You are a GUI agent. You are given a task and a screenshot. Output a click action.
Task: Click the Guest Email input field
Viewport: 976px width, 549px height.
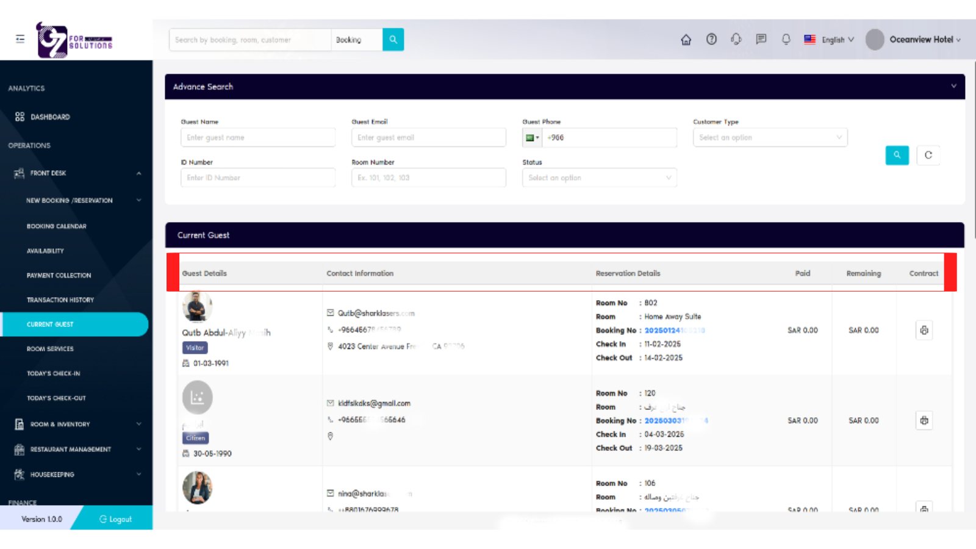[x=428, y=137]
